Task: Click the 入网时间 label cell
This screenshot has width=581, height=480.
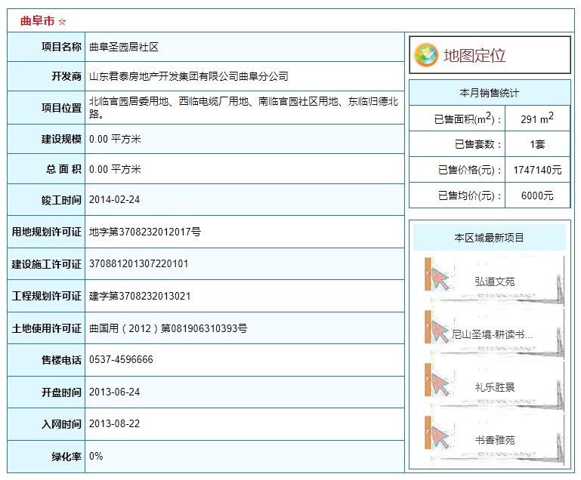Action: click(46, 424)
